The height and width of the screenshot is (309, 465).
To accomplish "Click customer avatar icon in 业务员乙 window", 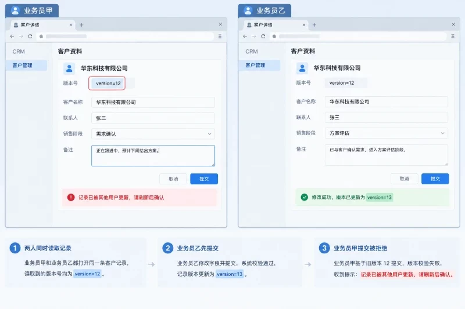I will (302, 68).
